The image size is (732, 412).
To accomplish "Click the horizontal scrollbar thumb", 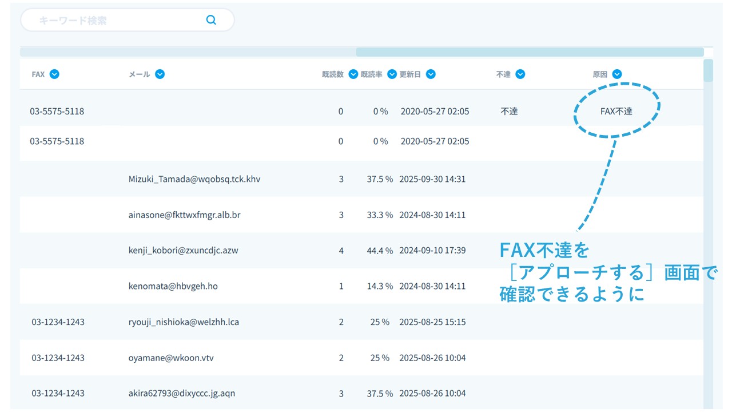I will (529, 52).
